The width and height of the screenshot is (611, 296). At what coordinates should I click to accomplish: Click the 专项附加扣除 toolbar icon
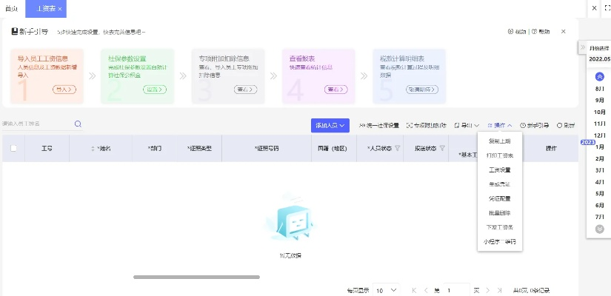coord(409,125)
